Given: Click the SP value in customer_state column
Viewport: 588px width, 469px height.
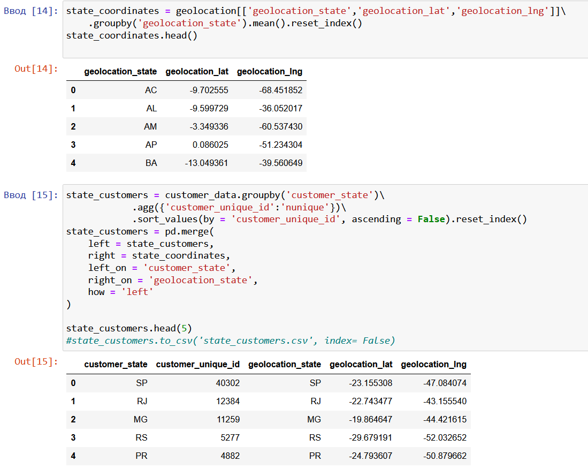Looking at the screenshot, I should point(140,383).
